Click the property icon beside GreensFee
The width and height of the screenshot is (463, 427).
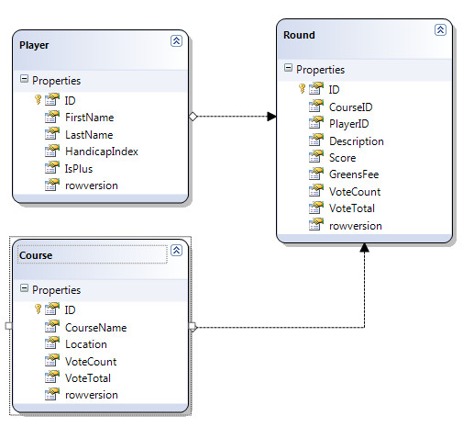coord(316,174)
